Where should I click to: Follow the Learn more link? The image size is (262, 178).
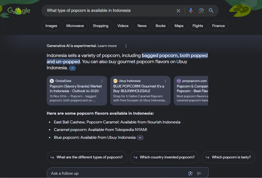(x=107, y=46)
